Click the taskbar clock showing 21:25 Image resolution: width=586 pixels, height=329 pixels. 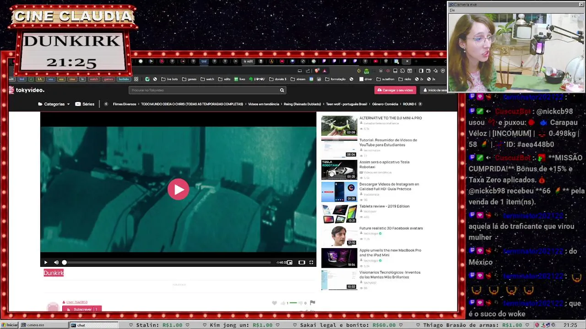[x=570, y=325]
